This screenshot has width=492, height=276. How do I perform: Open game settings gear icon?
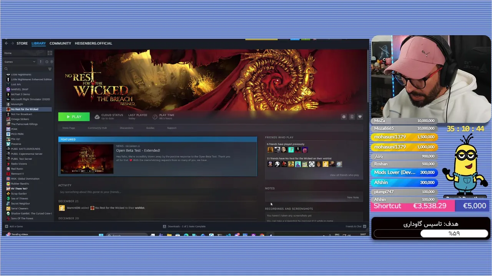[x=344, y=117]
